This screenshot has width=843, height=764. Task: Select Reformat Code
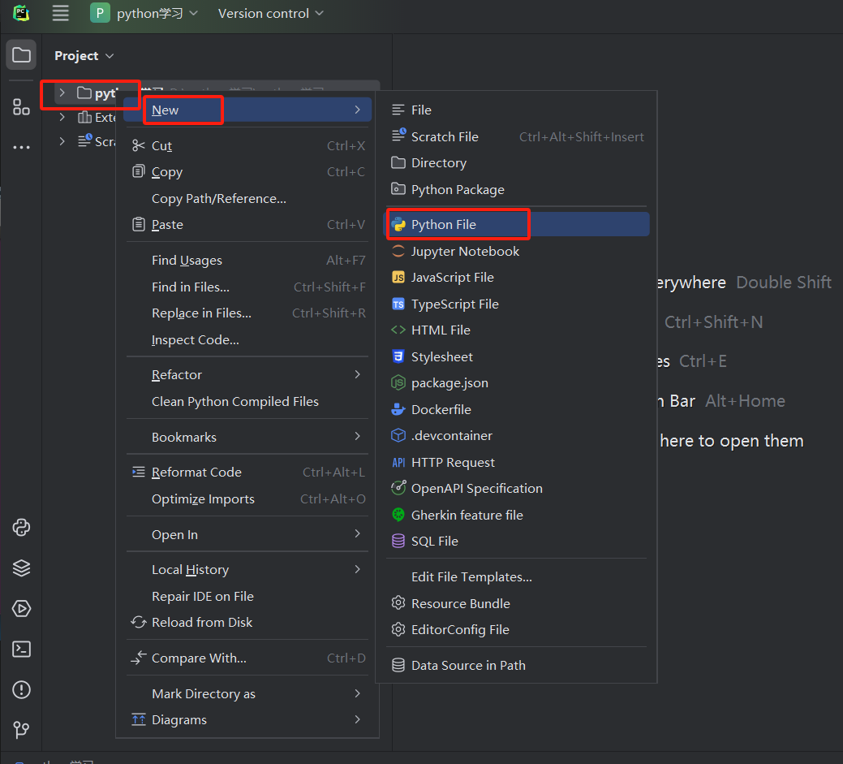[x=247, y=472]
